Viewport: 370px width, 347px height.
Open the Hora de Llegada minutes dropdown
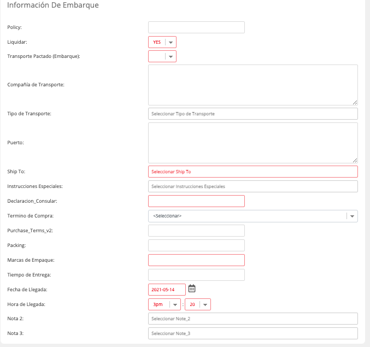(198, 304)
